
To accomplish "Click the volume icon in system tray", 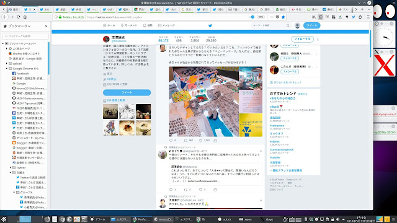I will [x=337, y=219].
